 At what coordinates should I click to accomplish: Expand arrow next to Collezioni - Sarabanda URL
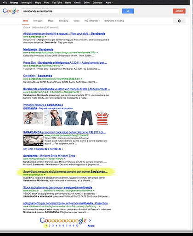click(x=81, y=79)
